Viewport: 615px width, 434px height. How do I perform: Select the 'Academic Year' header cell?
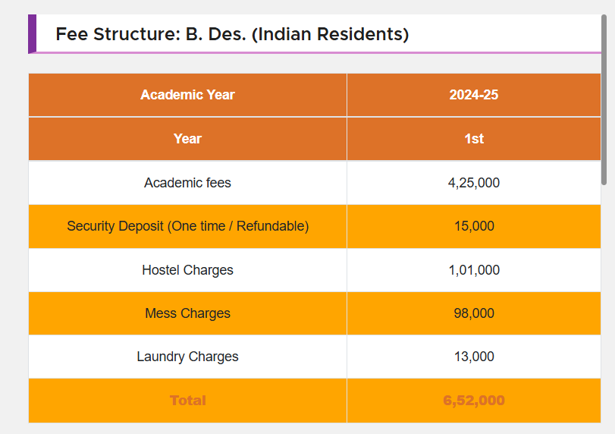[x=187, y=95]
